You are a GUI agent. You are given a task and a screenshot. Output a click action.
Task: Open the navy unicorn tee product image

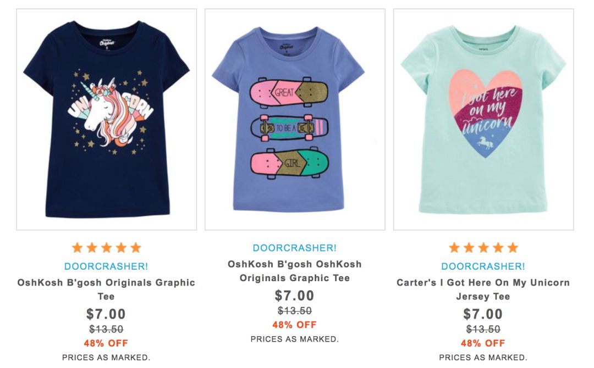click(x=107, y=119)
